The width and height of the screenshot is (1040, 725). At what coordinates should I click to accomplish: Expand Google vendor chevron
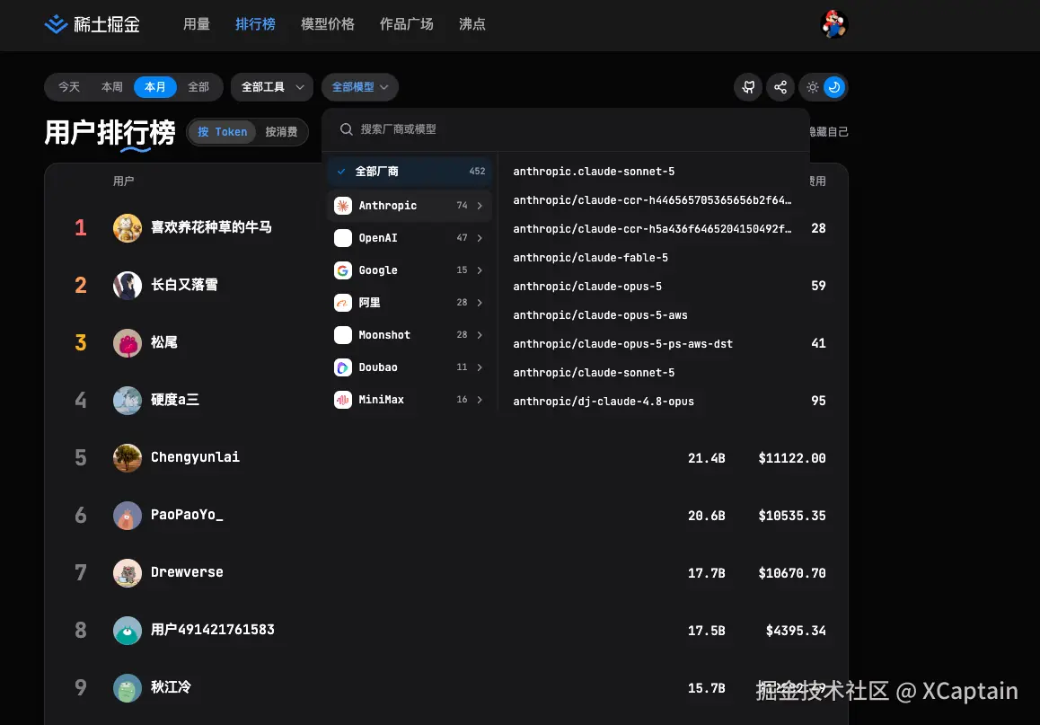(x=480, y=270)
